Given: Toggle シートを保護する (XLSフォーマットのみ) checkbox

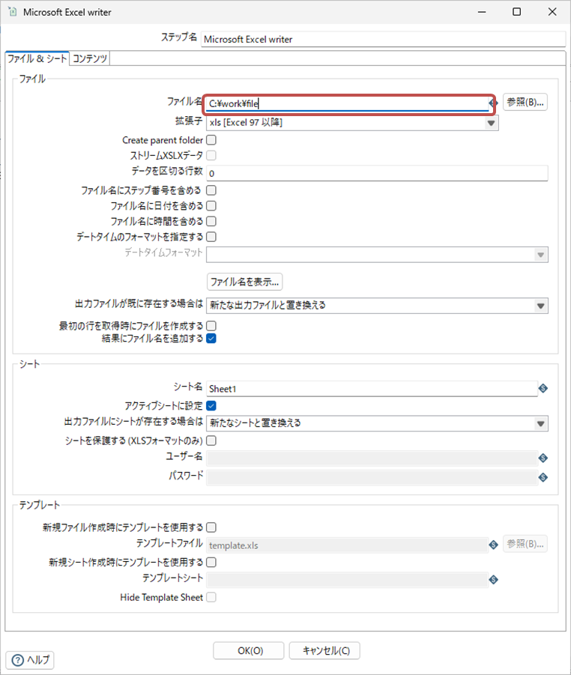Looking at the screenshot, I should point(211,441).
